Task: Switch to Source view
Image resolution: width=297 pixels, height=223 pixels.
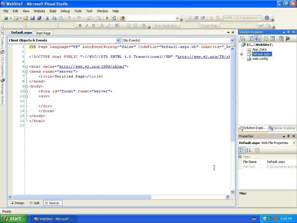Action: point(53,203)
